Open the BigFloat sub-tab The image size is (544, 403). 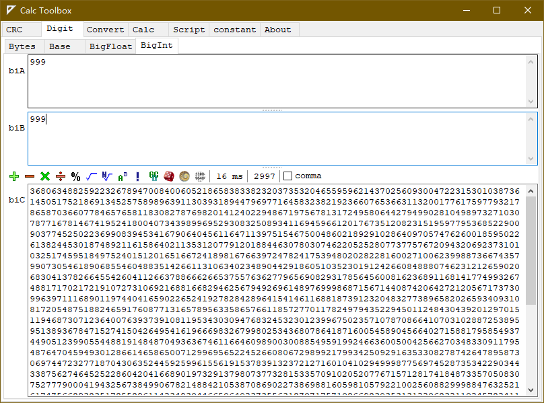[x=110, y=46]
